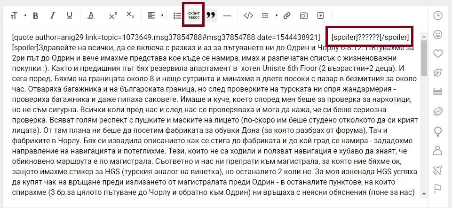Insert a bulleted list

click(177, 15)
